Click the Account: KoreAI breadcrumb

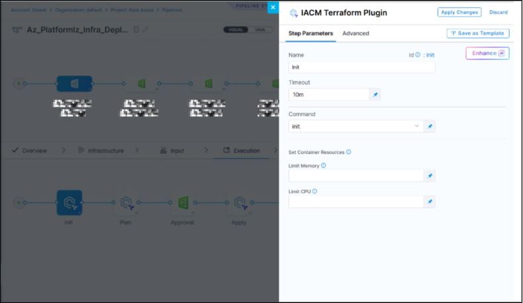(x=29, y=10)
